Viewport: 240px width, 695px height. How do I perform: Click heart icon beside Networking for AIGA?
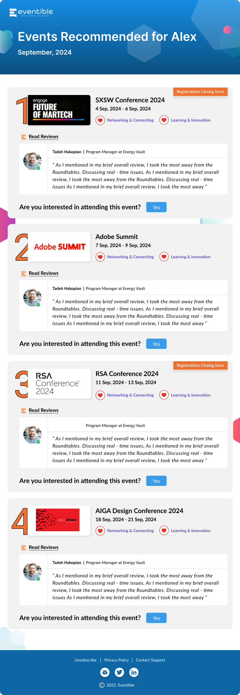point(100,530)
